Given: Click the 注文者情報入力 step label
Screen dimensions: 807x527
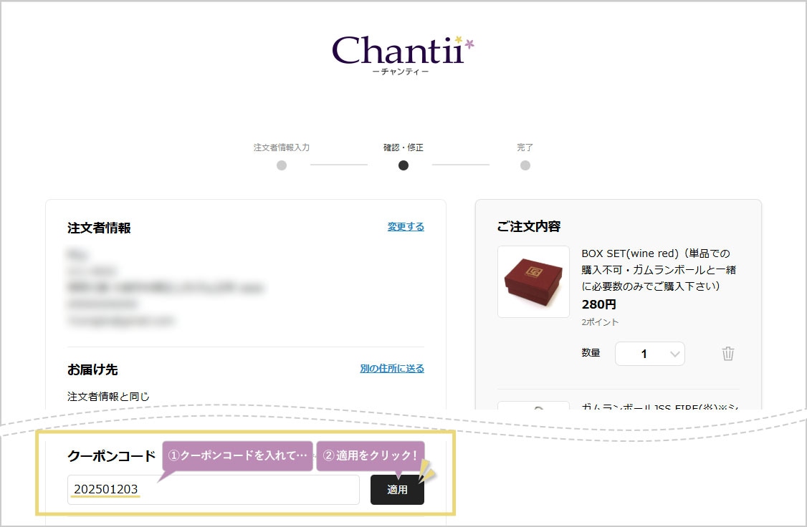Looking at the screenshot, I should click(282, 148).
